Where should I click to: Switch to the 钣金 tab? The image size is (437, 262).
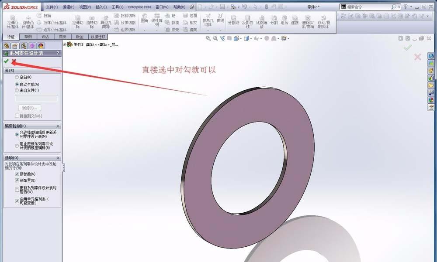click(x=79, y=37)
